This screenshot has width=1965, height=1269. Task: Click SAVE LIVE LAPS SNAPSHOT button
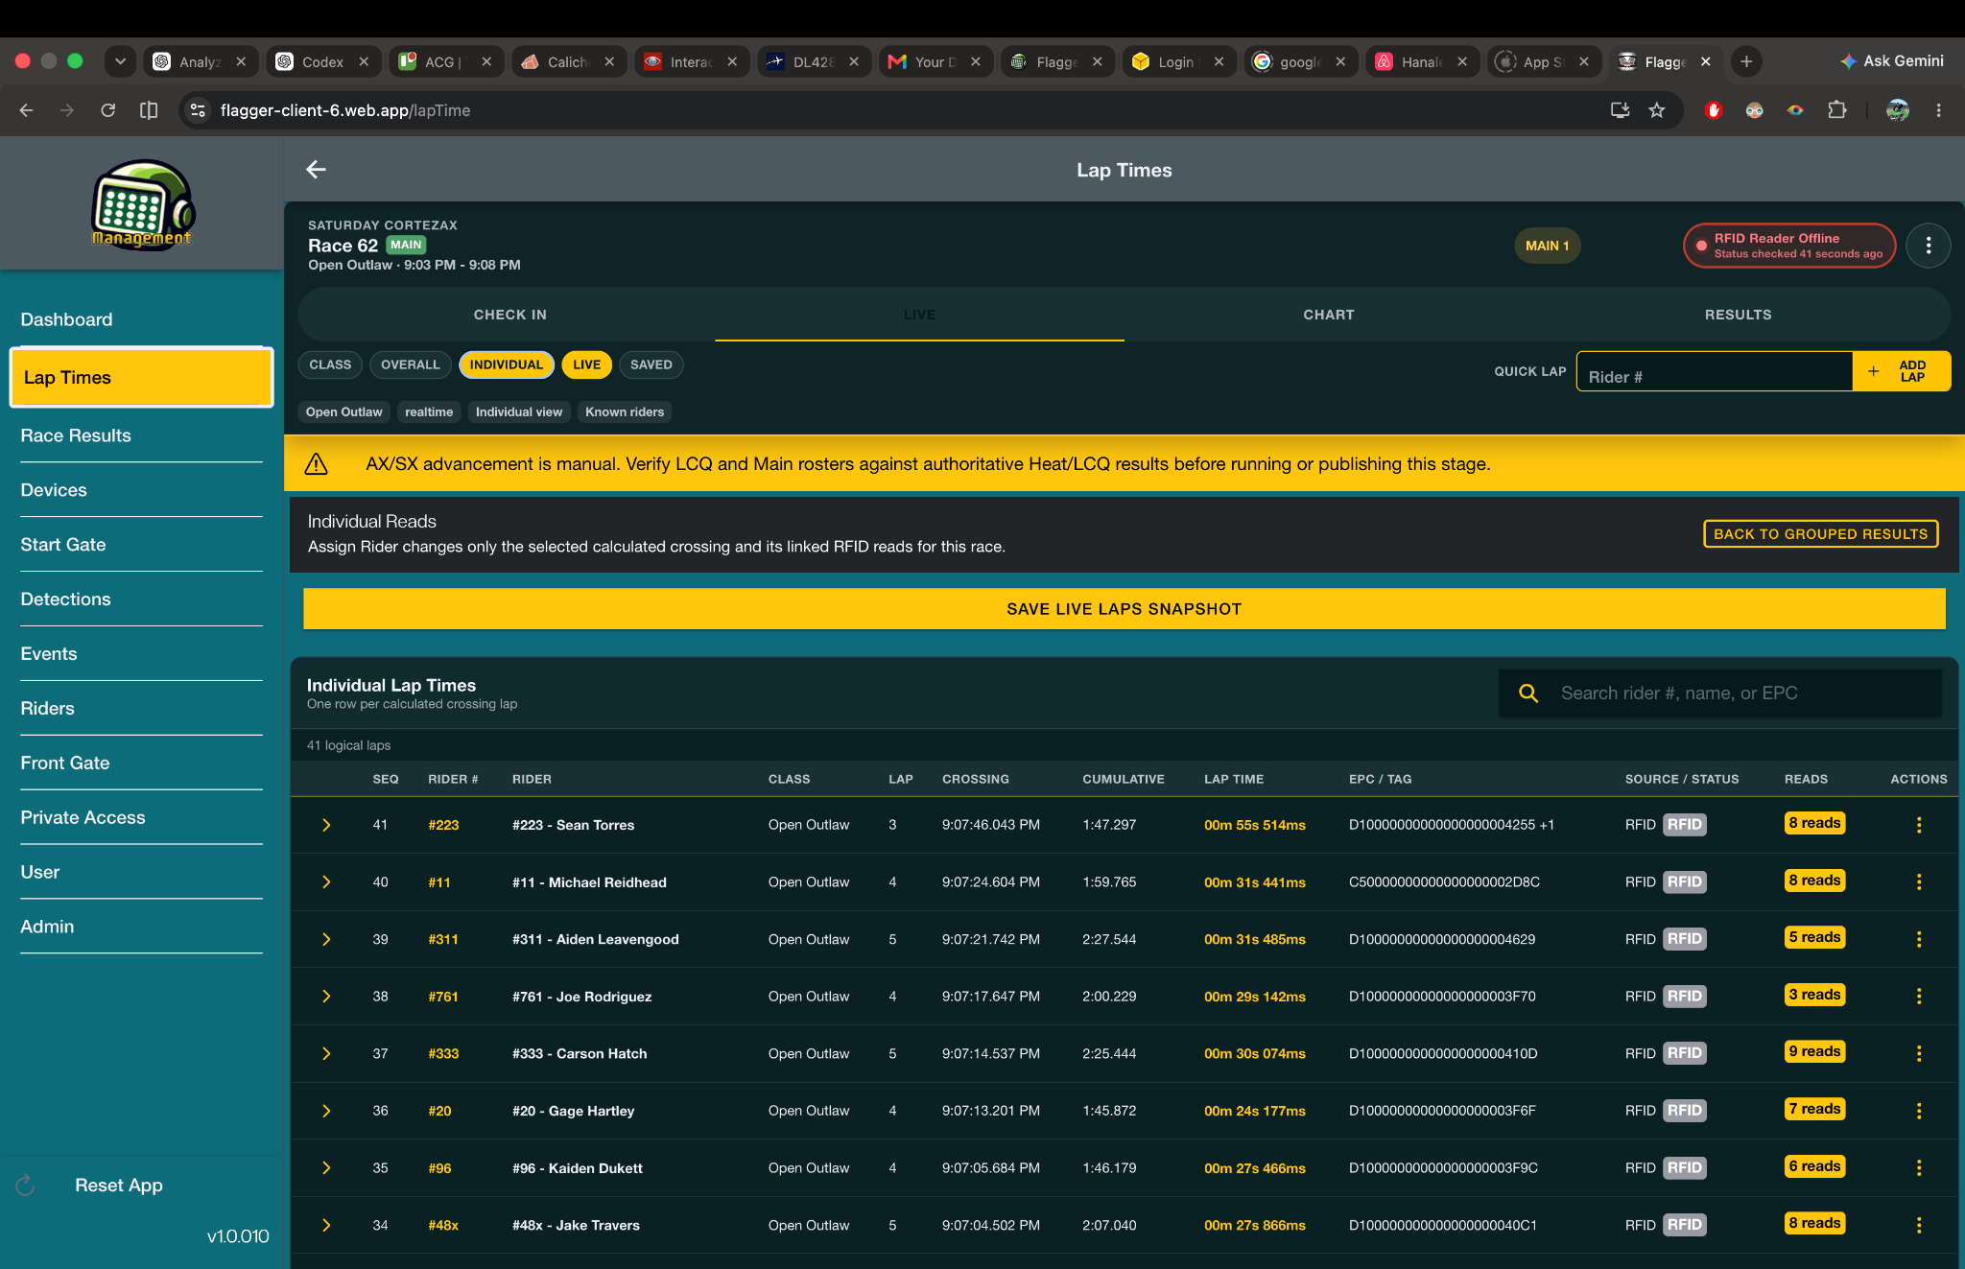[1124, 609]
